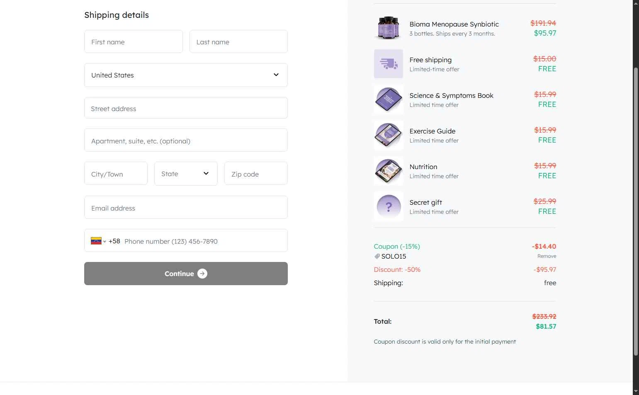639x395 pixels.
Task: Click the 'Shipping details' heading
Action: tap(117, 15)
